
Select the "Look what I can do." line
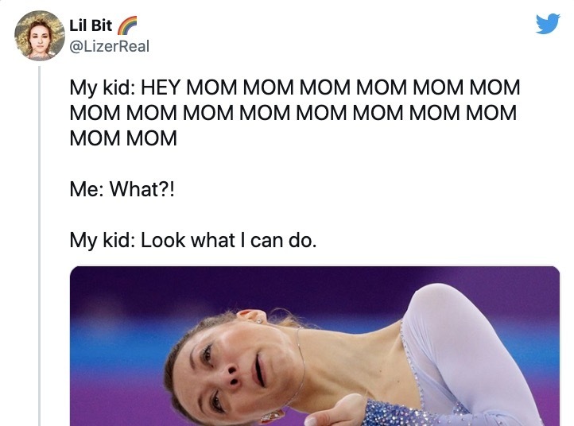pyautogui.click(x=228, y=241)
